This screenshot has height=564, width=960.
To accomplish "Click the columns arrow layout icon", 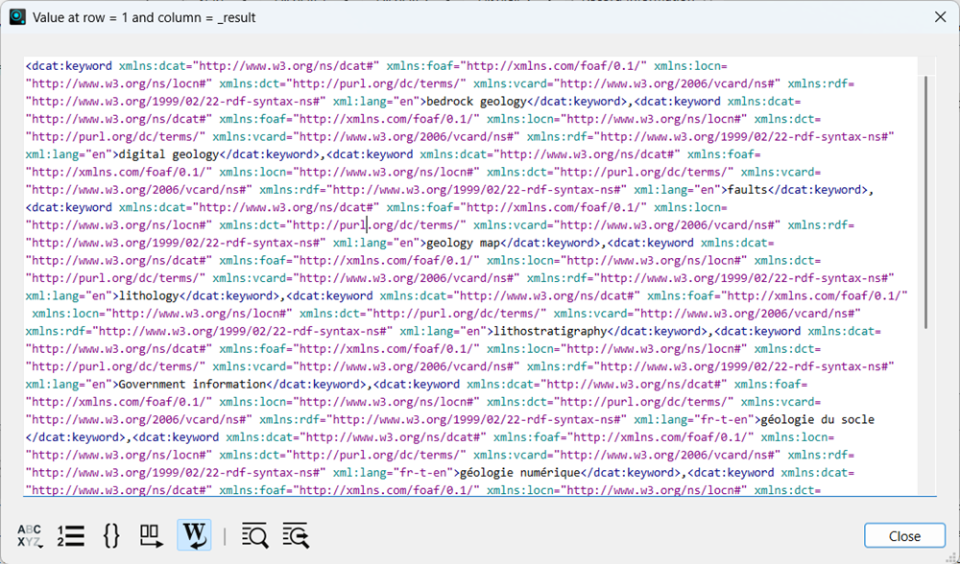I will click(x=152, y=536).
